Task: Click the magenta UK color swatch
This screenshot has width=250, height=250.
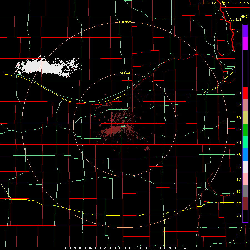Action: tap(245, 44)
